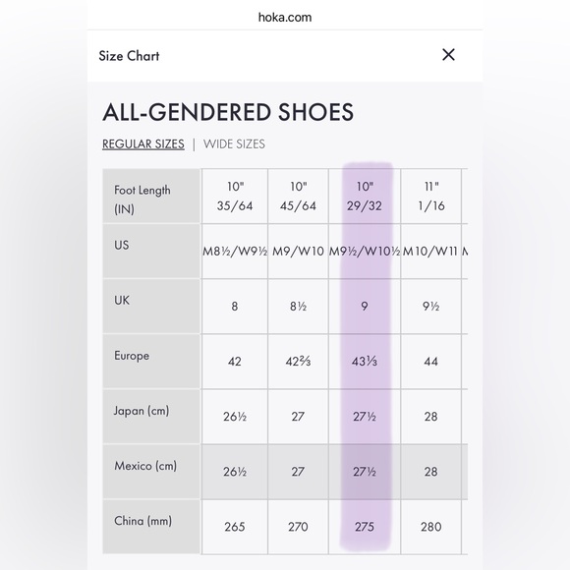Click foot length 11" 1/16 cell
The image size is (570, 570).
coord(431,196)
